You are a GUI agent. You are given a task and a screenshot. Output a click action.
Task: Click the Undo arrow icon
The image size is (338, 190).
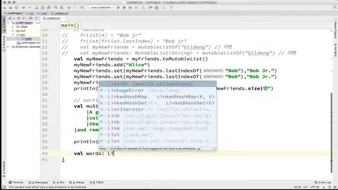point(24,7)
